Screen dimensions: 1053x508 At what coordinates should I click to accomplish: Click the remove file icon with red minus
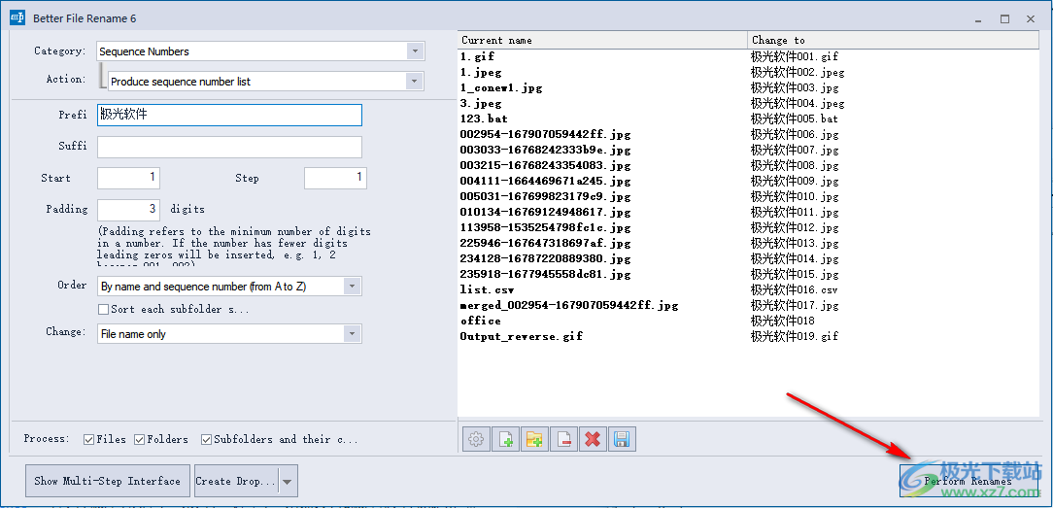564,440
